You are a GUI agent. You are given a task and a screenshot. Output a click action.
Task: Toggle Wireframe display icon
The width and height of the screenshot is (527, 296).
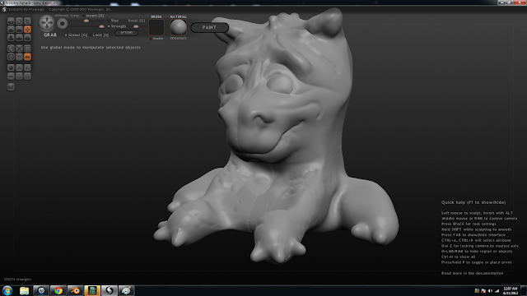(19, 57)
